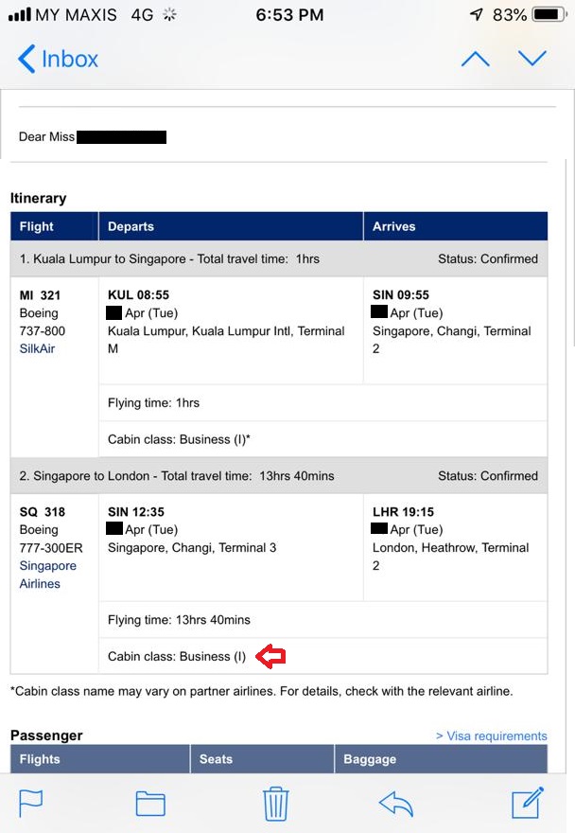575x833 pixels.
Task: Delete email with trash icon
Action: 275,803
